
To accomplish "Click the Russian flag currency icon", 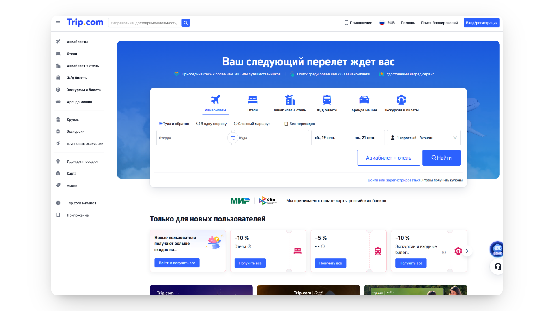I will pos(382,23).
